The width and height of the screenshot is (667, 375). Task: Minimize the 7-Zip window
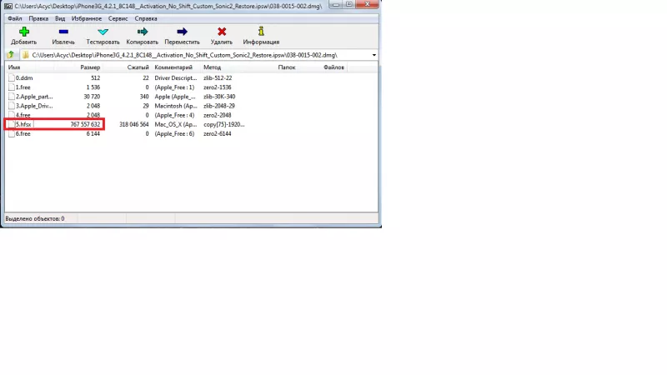pyautogui.click(x=336, y=5)
